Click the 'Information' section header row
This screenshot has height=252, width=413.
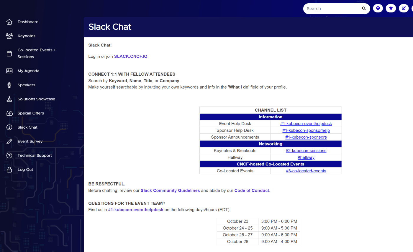coord(271,117)
